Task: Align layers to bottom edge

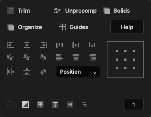Action: (x=92, y=45)
